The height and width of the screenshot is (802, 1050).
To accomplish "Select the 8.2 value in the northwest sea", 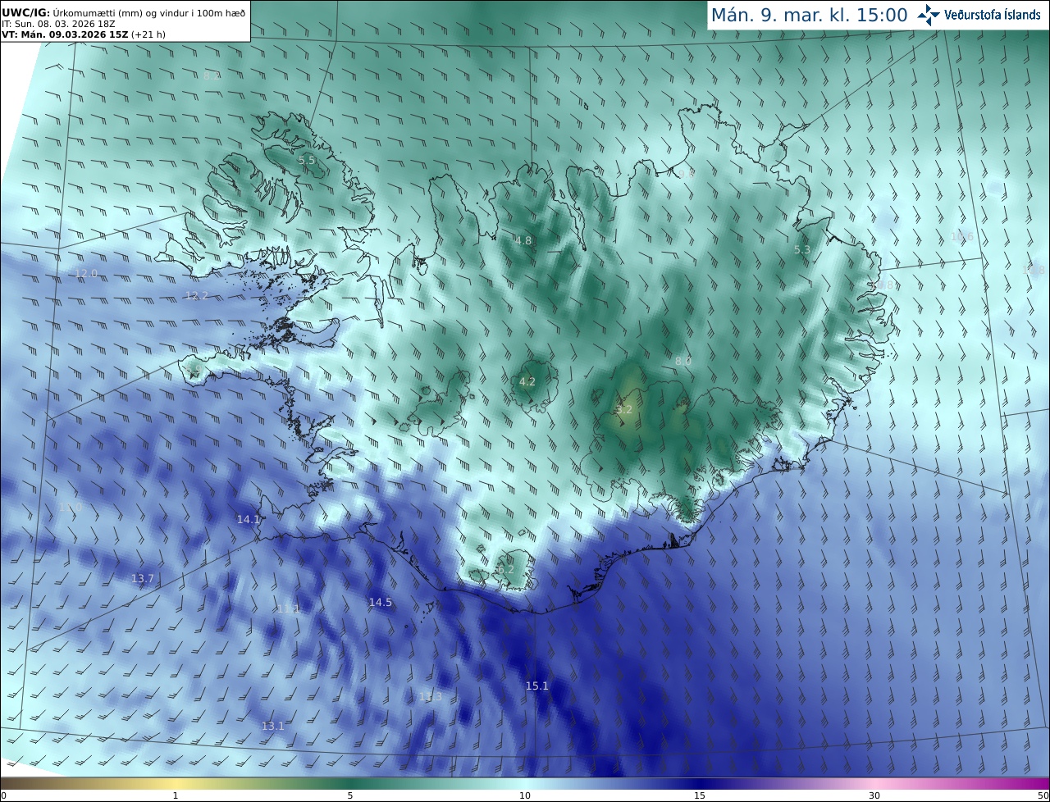I will (x=212, y=75).
